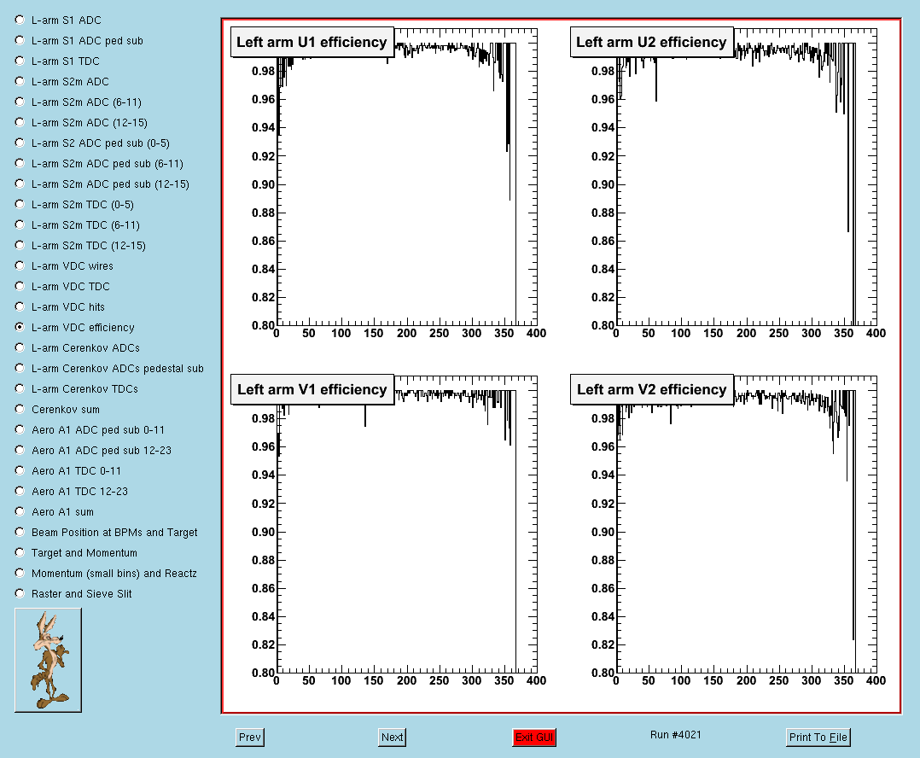The width and height of the screenshot is (920, 758).
Task: Show the L-arm VDC hits plots
Action: point(20,306)
